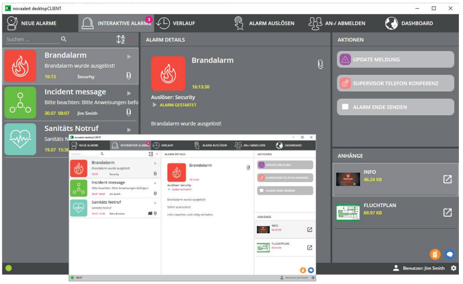Viewport: 463px width, 284px height.
Task: Click red fire icon of Brandalarm in dark list
Action: coord(20,66)
